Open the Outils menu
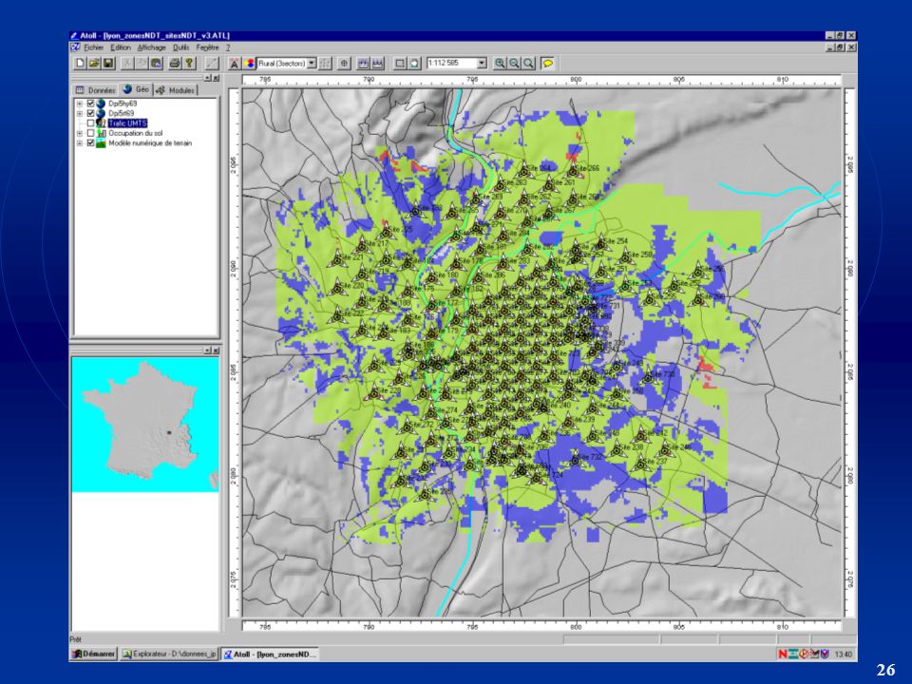 [180, 47]
